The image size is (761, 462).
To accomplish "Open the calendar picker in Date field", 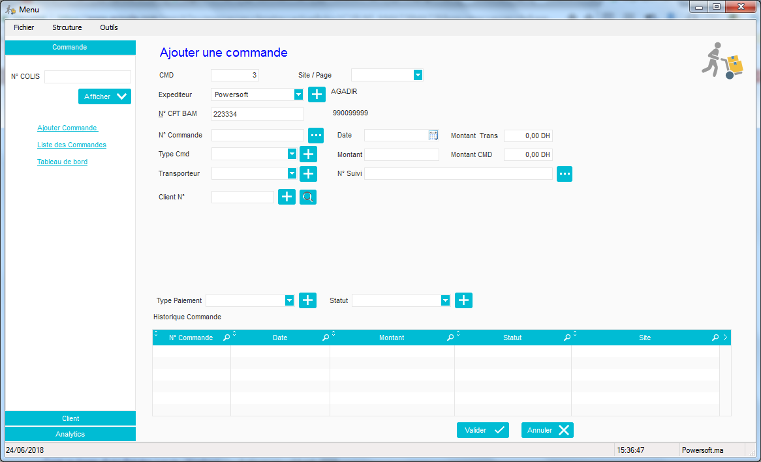I will coord(433,136).
